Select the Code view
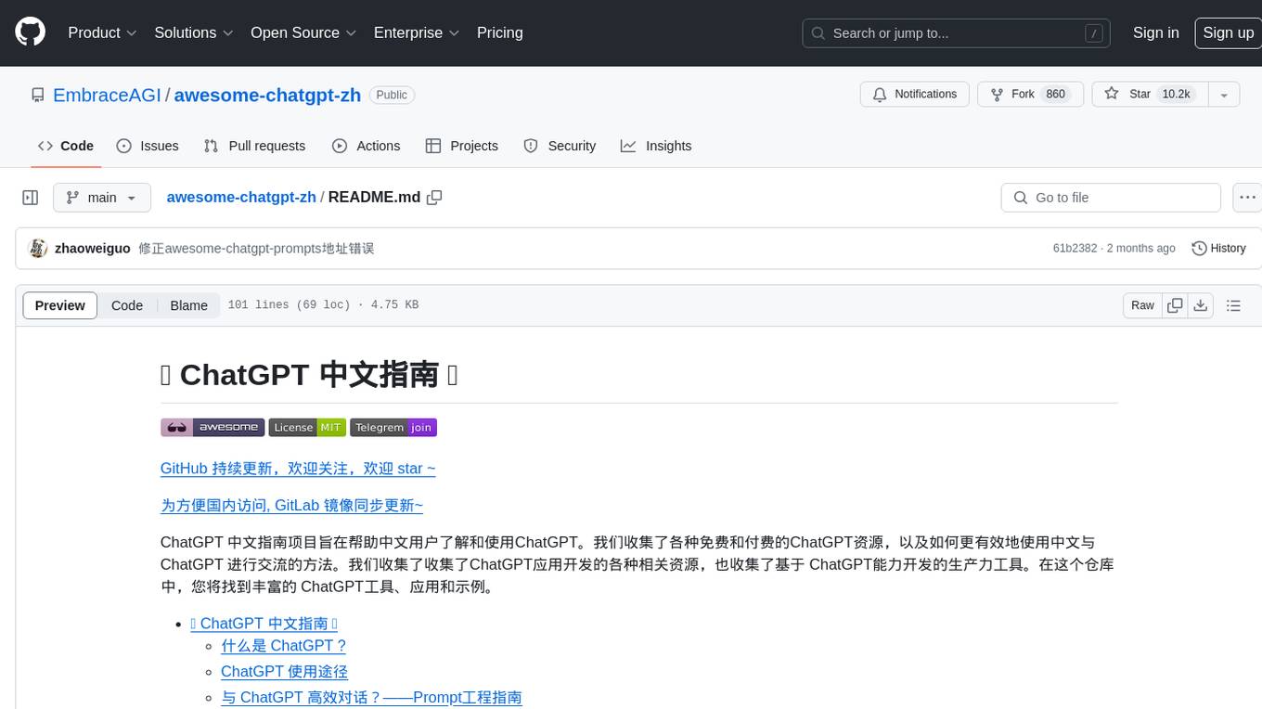This screenshot has height=709, width=1262. [127, 305]
